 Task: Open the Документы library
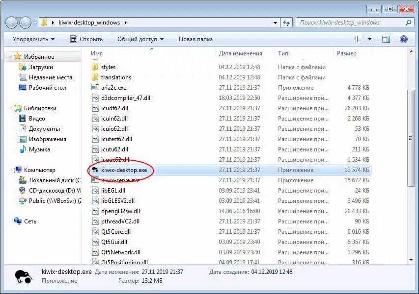coord(44,129)
